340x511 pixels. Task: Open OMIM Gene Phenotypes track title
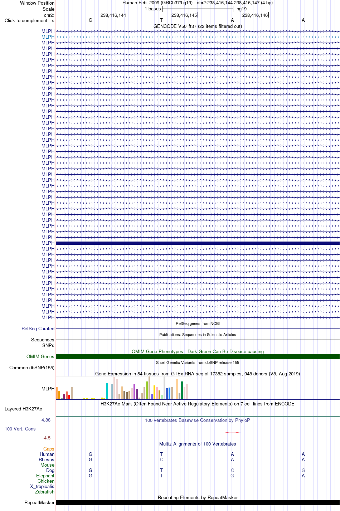point(198,351)
